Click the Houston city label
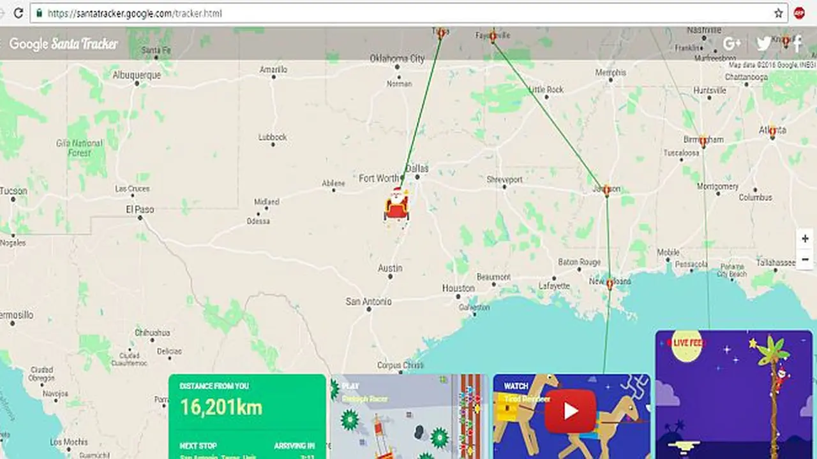 click(x=458, y=288)
